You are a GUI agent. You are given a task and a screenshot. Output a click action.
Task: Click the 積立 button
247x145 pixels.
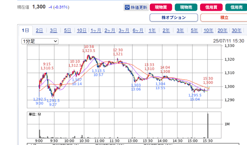click(224, 18)
